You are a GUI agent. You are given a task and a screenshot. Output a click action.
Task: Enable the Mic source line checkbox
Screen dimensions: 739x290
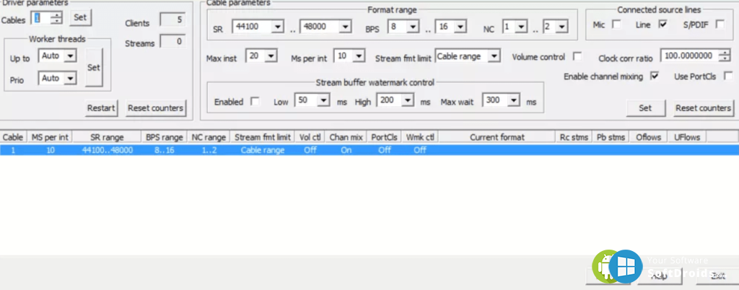tap(616, 25)
